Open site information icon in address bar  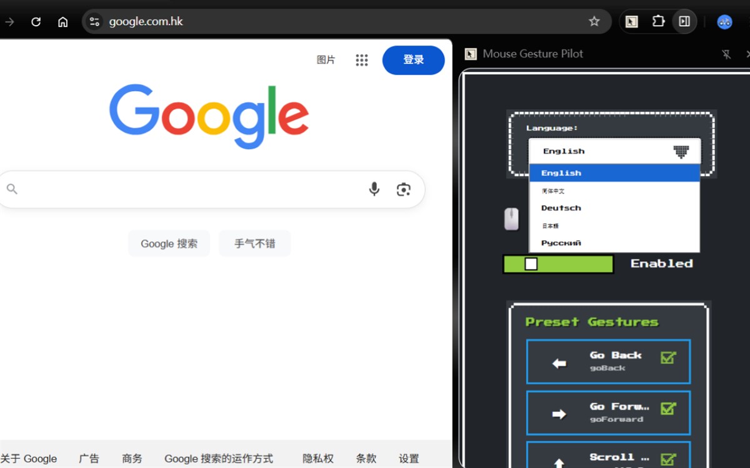point(94,22)
